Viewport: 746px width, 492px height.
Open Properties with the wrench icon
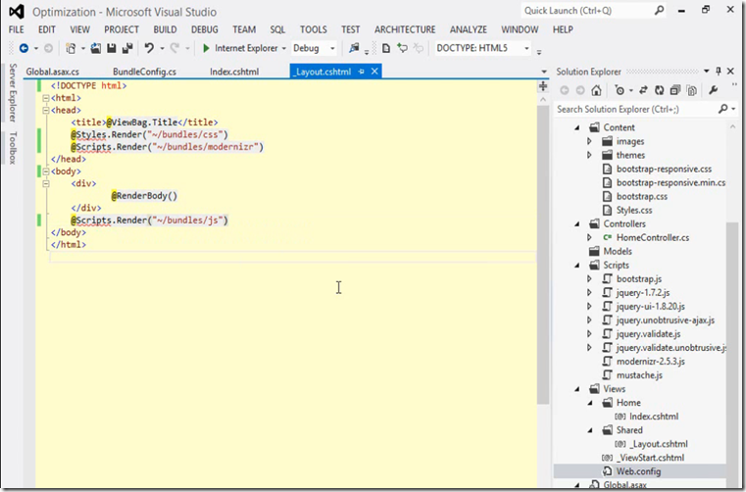pyautogui.click(x=713, y=90)
